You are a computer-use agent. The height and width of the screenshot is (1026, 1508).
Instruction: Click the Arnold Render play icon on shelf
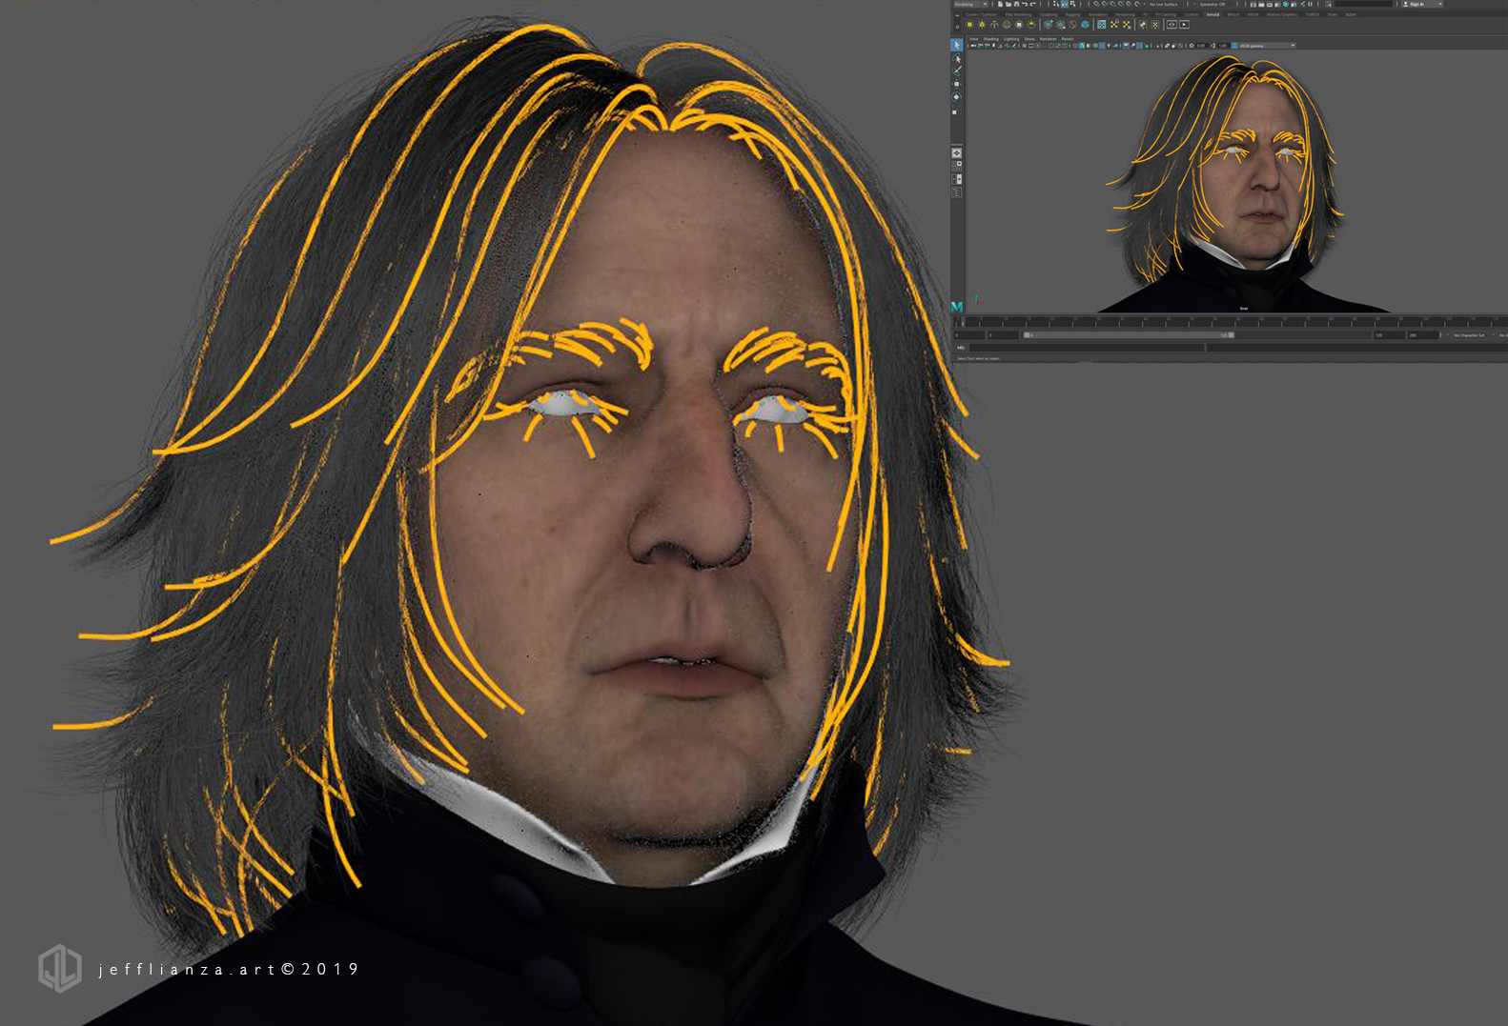(1184, 25)
